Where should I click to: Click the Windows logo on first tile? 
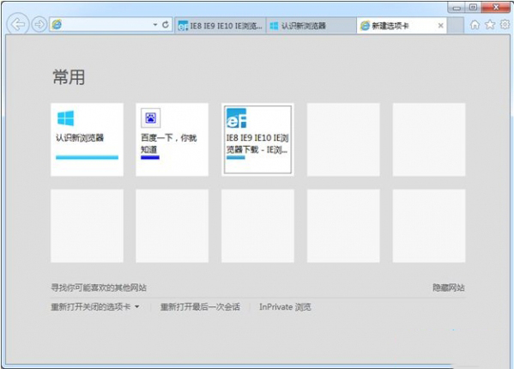tap(65, 118)
